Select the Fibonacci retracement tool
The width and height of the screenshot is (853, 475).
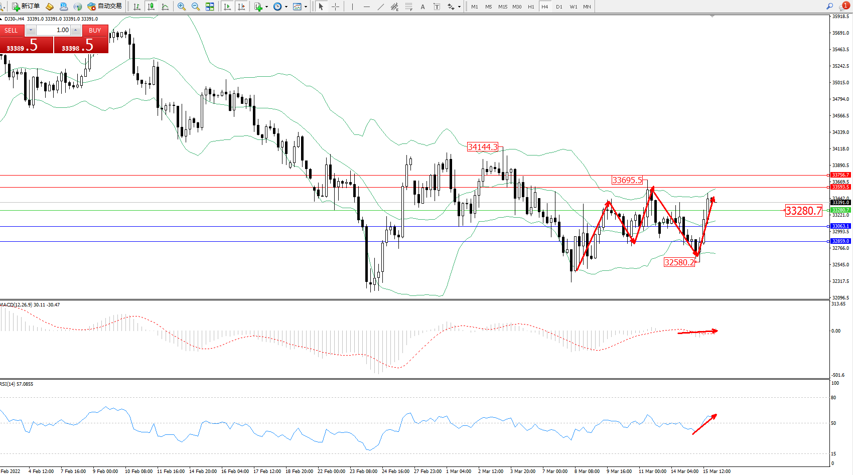408,7
